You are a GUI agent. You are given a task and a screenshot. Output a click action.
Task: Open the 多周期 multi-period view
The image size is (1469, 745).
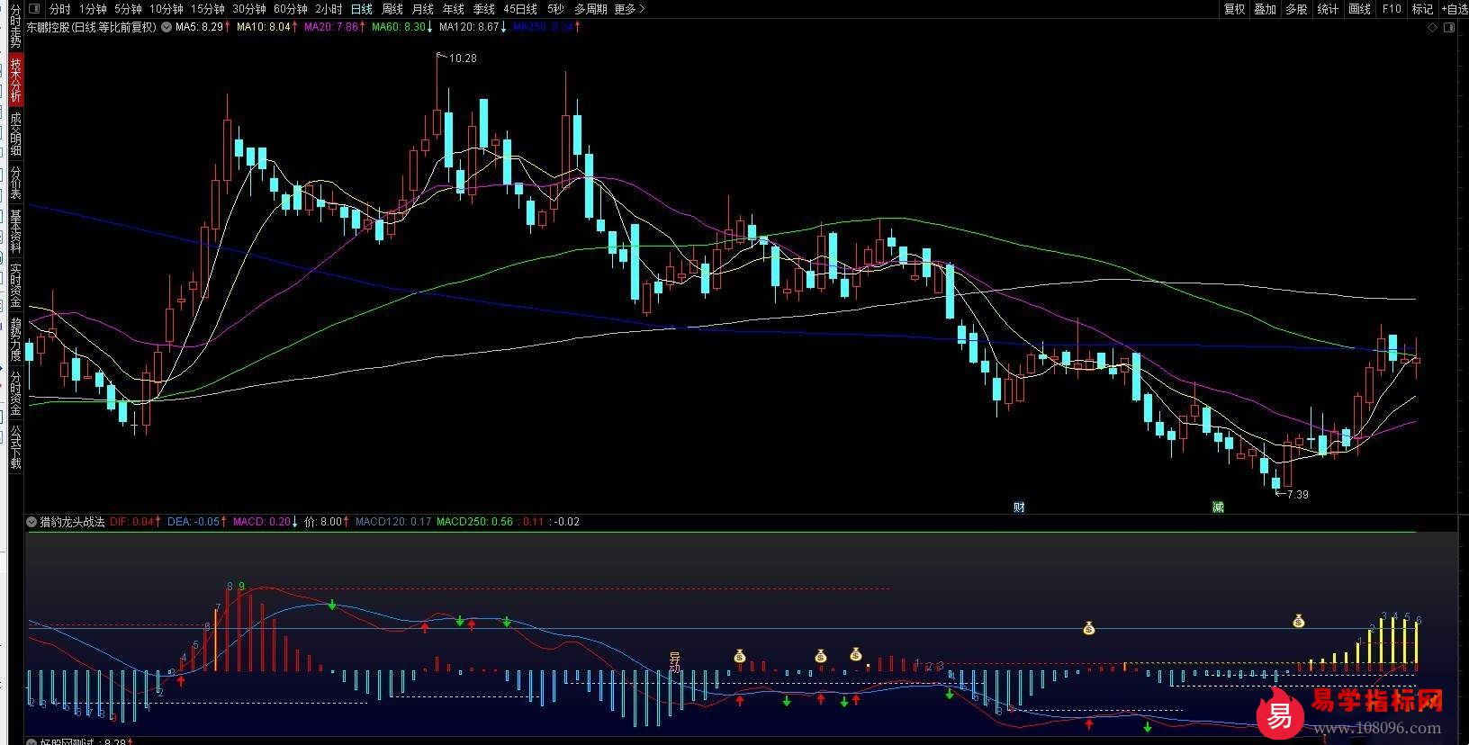pos(590,9)
